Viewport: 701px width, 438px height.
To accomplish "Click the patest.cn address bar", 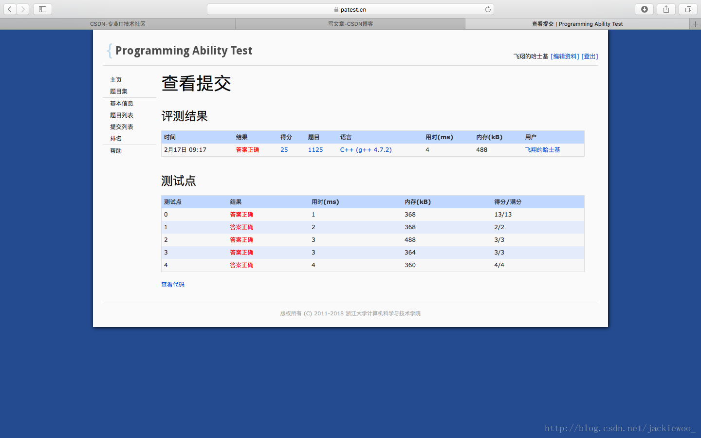I will pyautogui.click(x=350, y=9).
